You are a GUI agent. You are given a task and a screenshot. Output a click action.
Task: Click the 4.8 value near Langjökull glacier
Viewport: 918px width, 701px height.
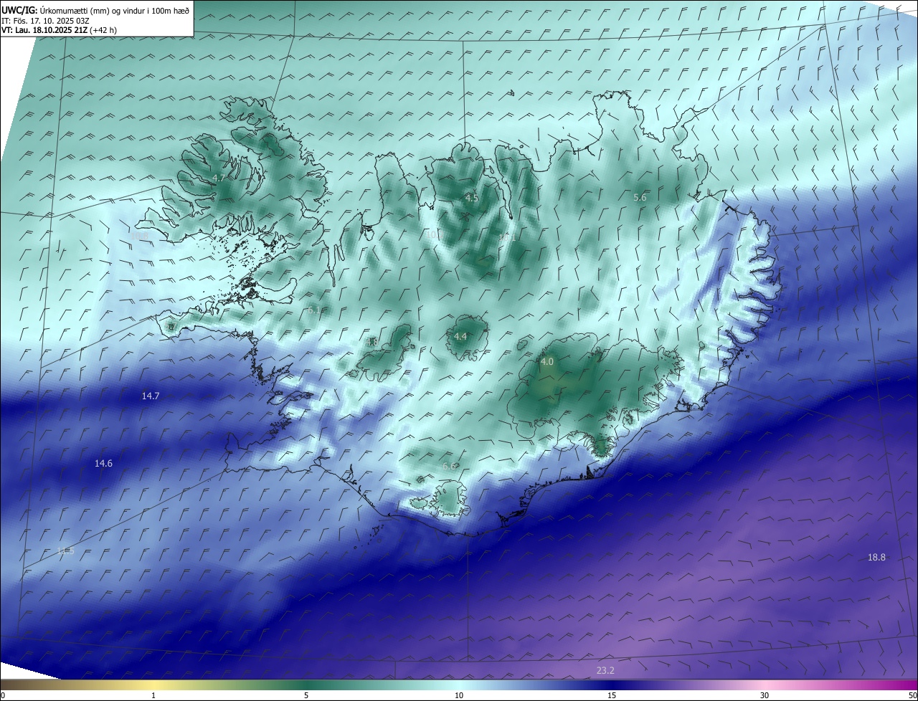pyautogui.click(x=372, y=343)
